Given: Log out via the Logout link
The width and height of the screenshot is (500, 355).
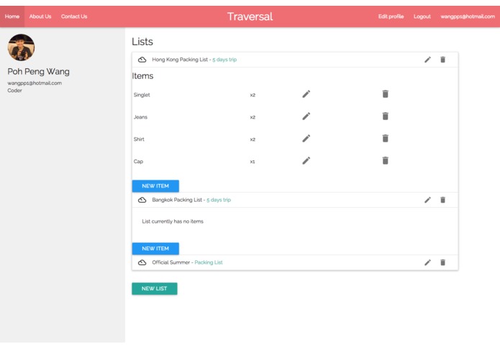Looking at the screenshot, I should coord(422,17).
